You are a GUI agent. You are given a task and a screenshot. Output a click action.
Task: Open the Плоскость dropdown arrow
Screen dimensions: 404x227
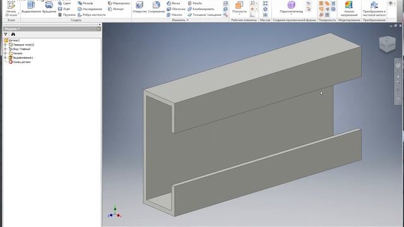239,15
